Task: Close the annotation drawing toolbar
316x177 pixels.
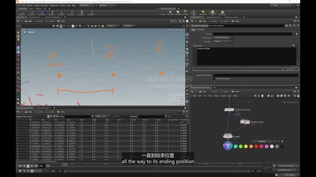Action: [x=282, y=141]
